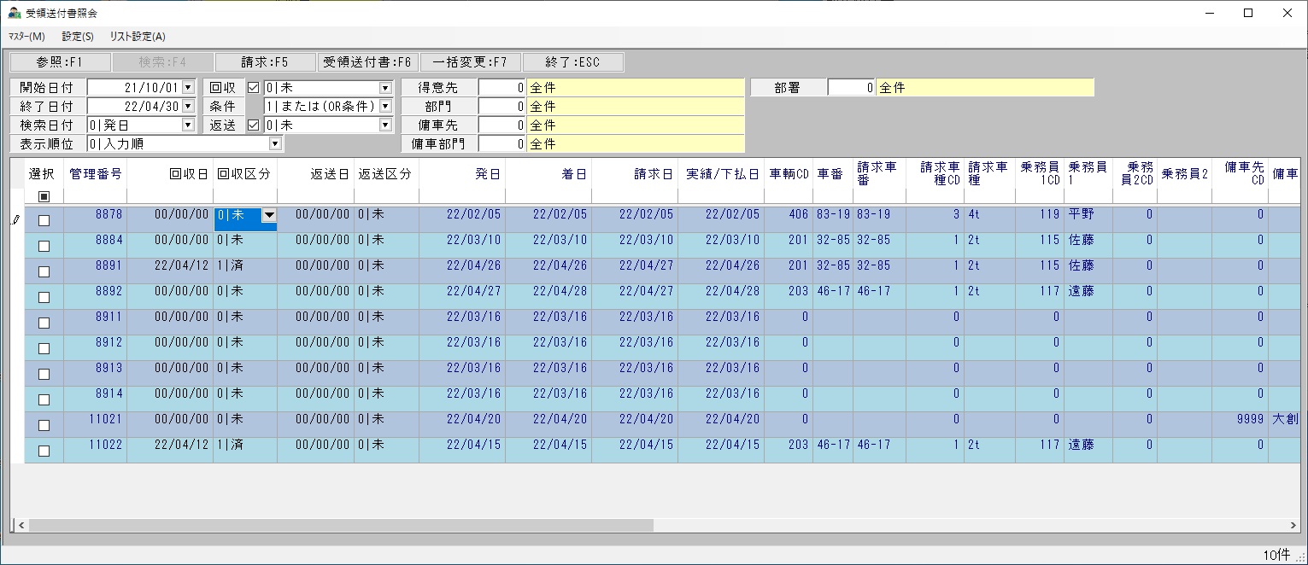
Task: Open the 開始日付 date picker dropdown
Action: click(x=188, y=87)
